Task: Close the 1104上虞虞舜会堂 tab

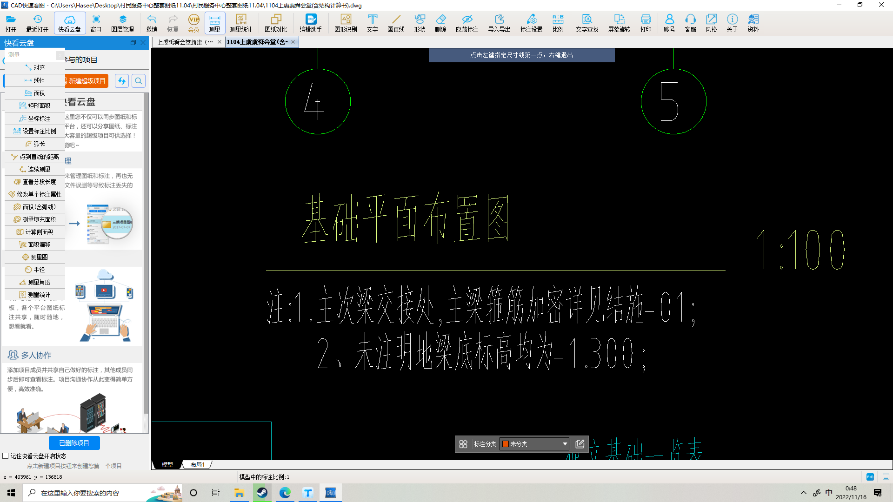Action: [293, 42]
